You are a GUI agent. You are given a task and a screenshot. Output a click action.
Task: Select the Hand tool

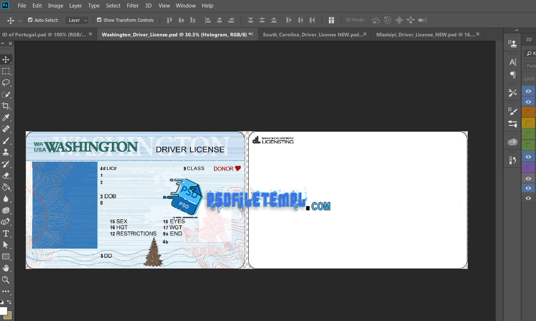click(6, 268)
